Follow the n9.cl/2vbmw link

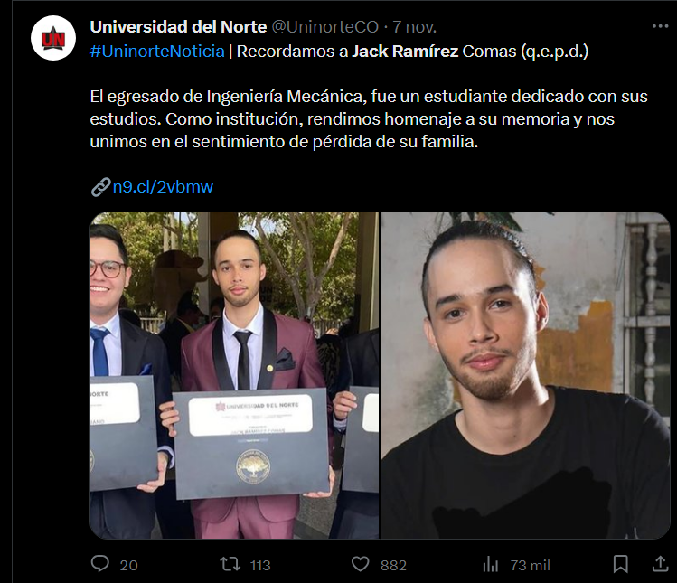pos(163,187)
